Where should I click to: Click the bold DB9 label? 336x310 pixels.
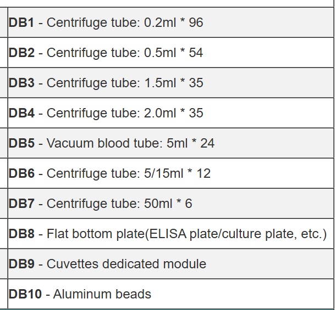point(21,264)
